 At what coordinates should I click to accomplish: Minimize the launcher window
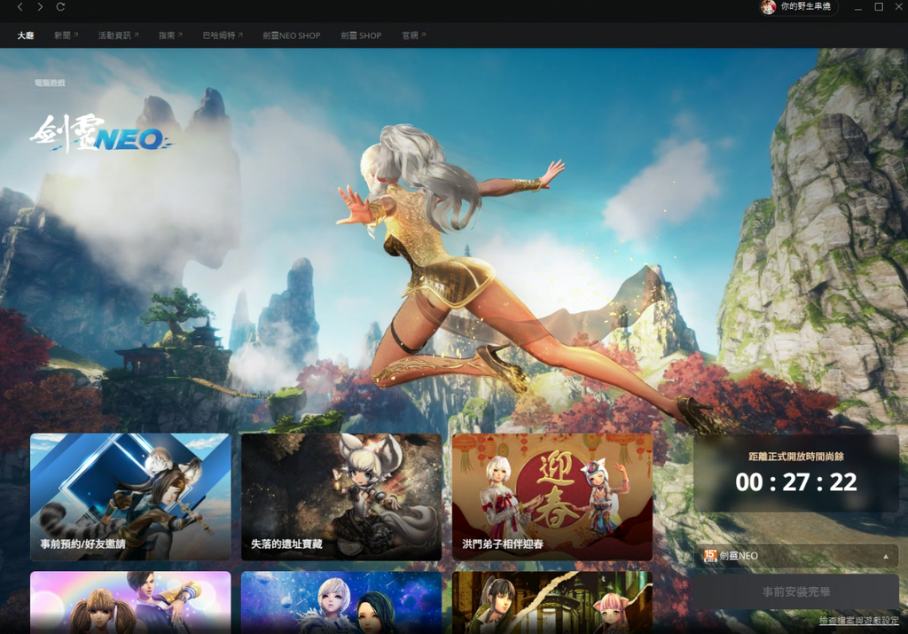[x=857, y=7]
